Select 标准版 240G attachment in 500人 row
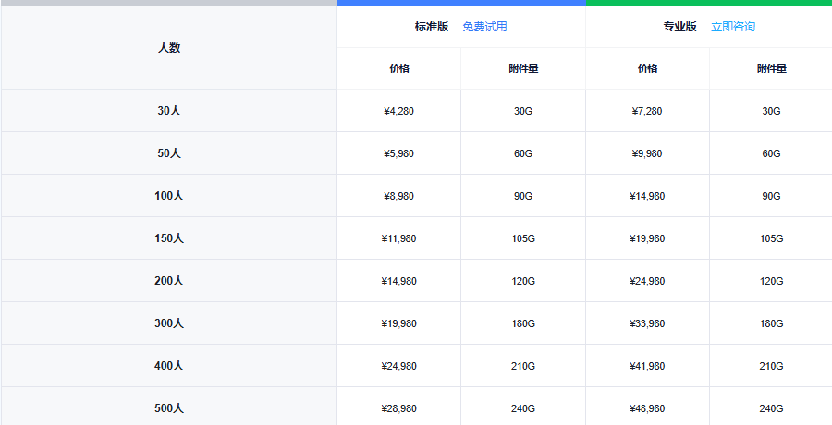The image size is (832, 425). (x=523, y=408)
